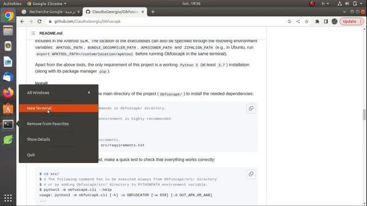Select Remove from Favorites
This screenshot has height=206, width=367.
pos(58,124)
